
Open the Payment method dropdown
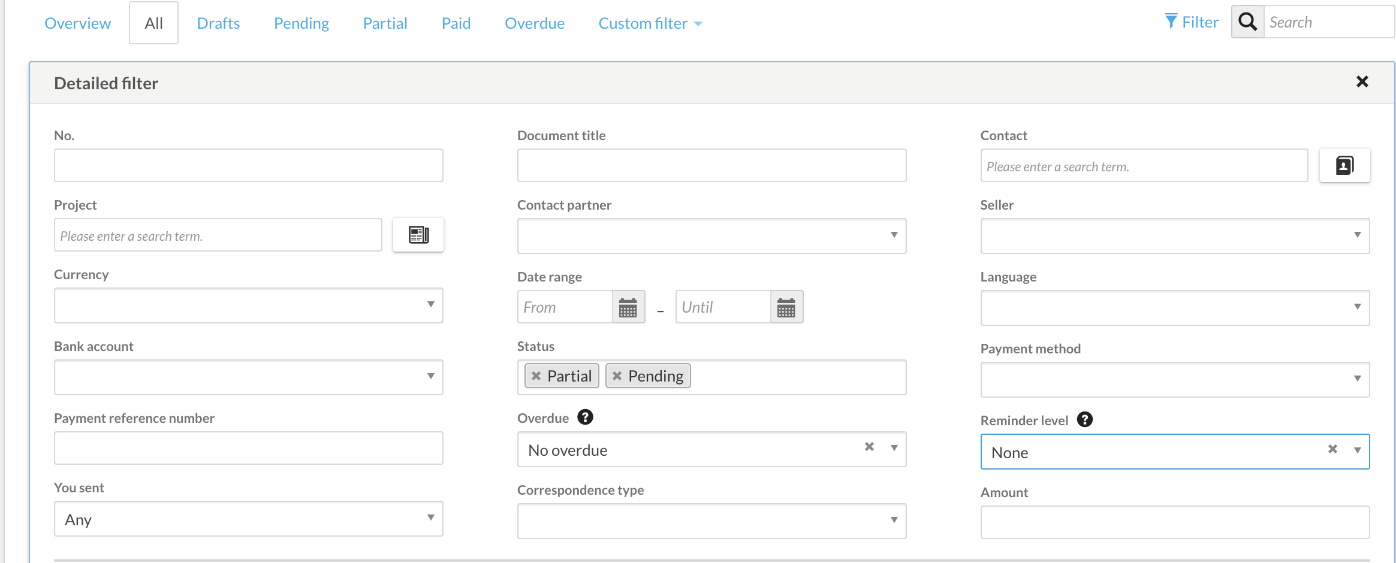(1175, 380)
